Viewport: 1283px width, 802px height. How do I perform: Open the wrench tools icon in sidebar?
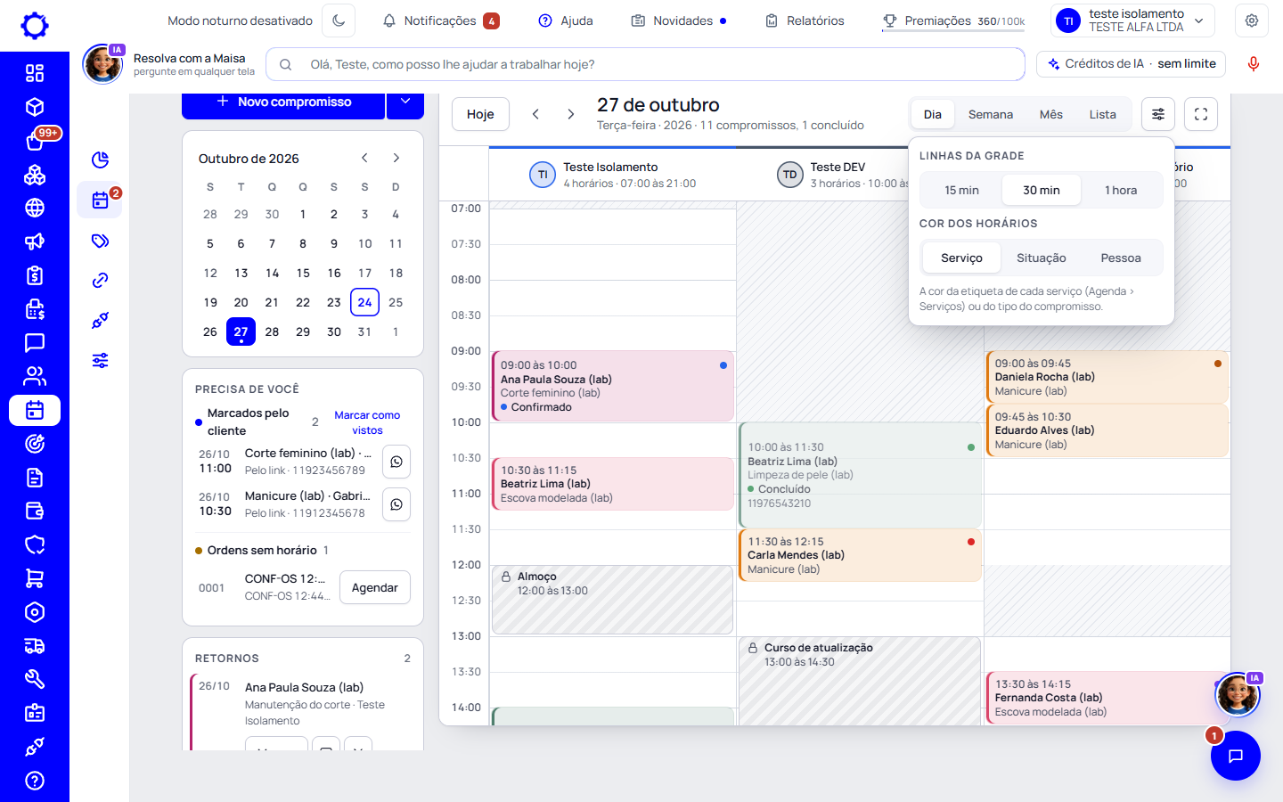point(35,679)
